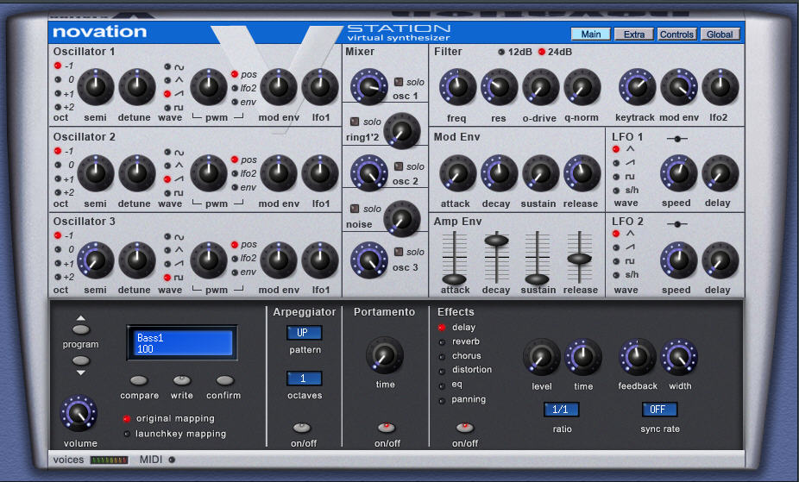
Task: Select 12dB filter slope
Action: pyautogui.click(x=501, y=52)
